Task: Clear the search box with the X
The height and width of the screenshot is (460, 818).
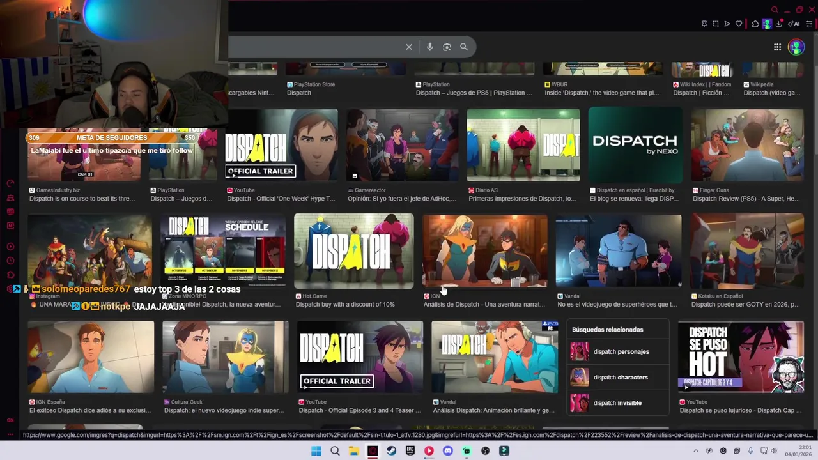Action: tap(409, 47)
